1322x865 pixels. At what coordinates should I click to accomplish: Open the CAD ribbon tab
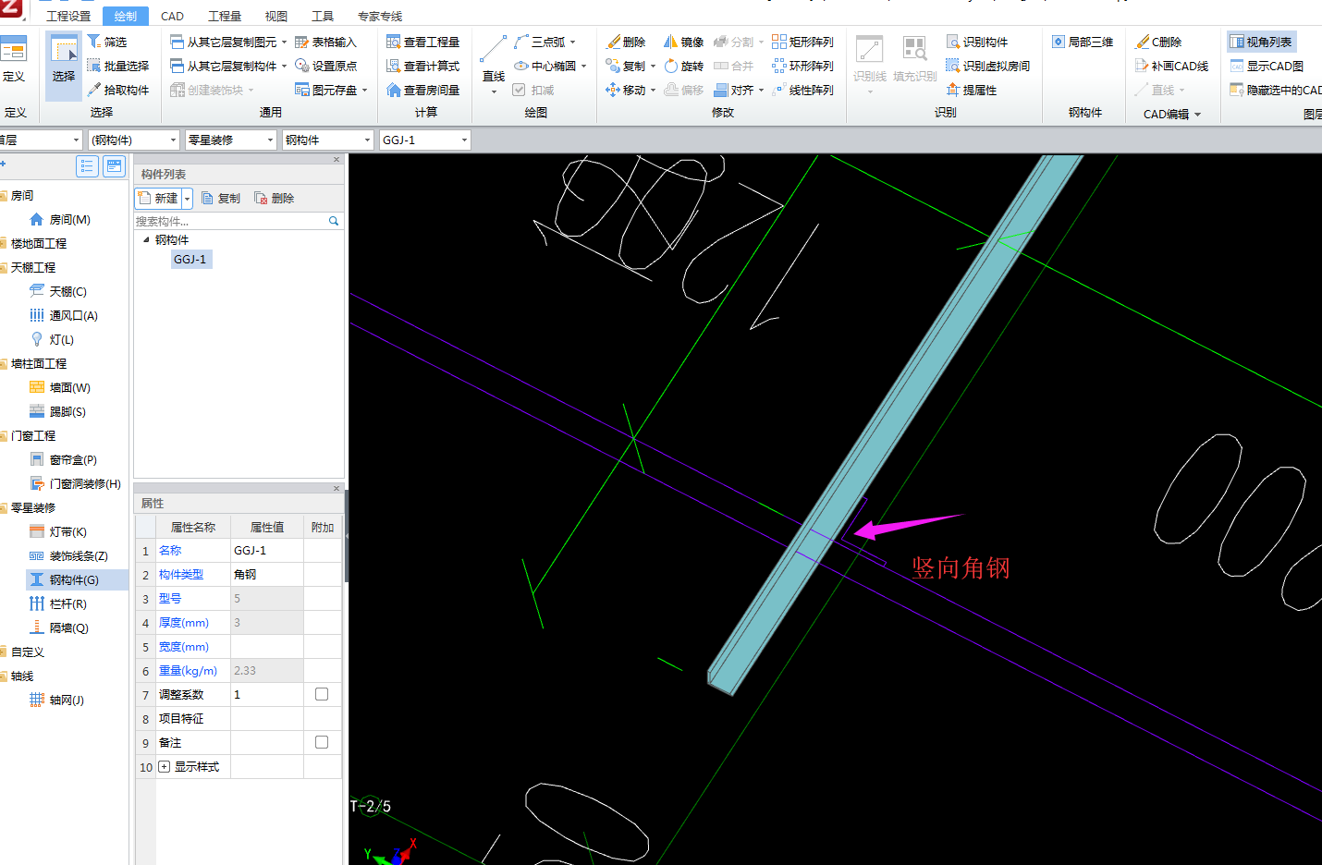(172, 16)
